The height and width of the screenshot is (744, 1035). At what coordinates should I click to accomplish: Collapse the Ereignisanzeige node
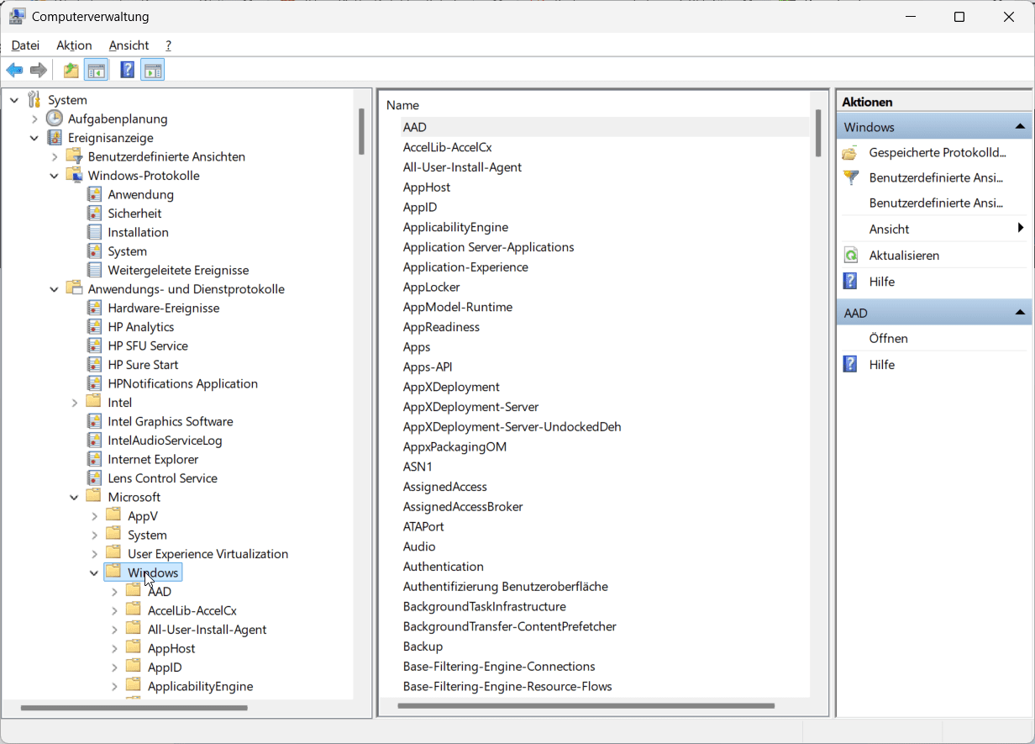click(x=34, y=138)
